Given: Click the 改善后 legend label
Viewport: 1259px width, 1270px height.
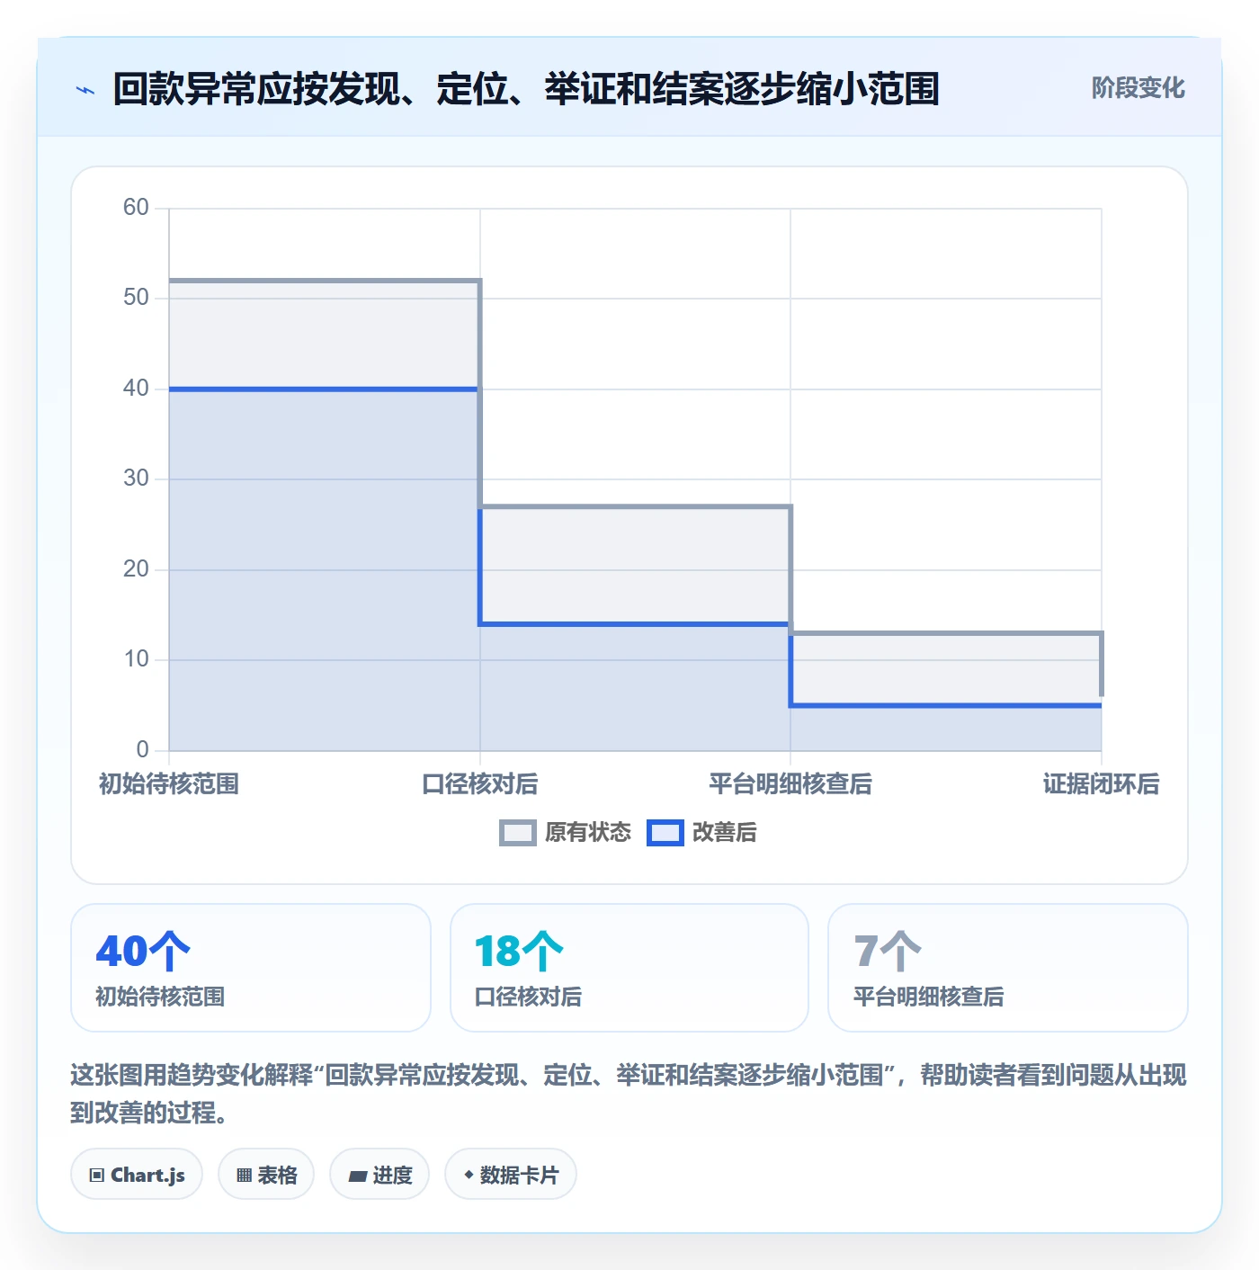Looking at the screenshot, I should pyautogui.click(x=724, y=833).
